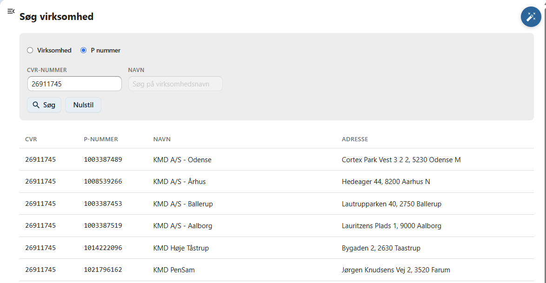Click the Søg virksomhed page heading
Viewport: 546px width, 283px height.
coord(56,17)
